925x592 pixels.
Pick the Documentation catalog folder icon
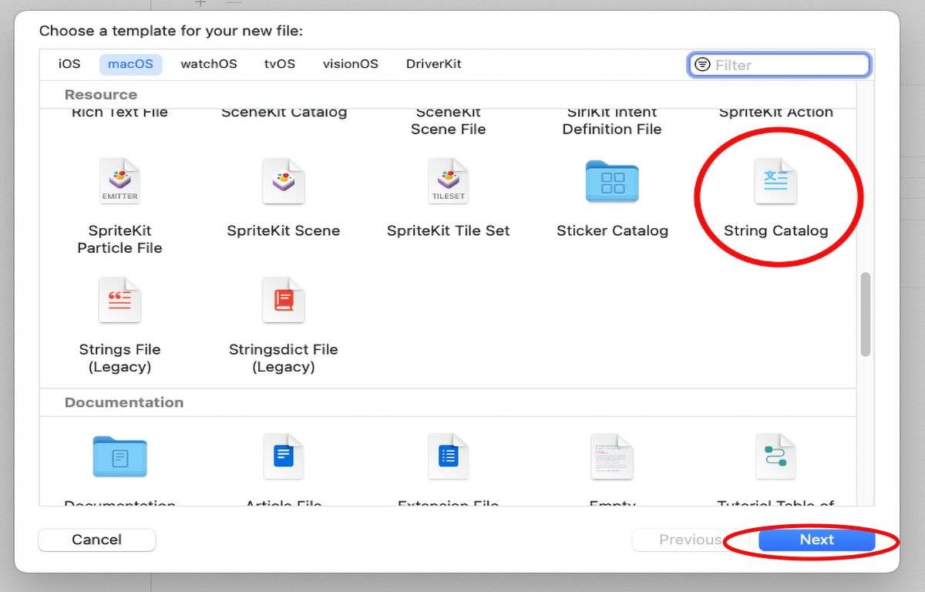pyautogui.click(x=119, y=456)
